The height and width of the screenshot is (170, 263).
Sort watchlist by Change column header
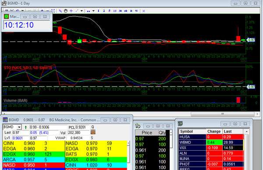pyautogui.click(x=214, y=131)
